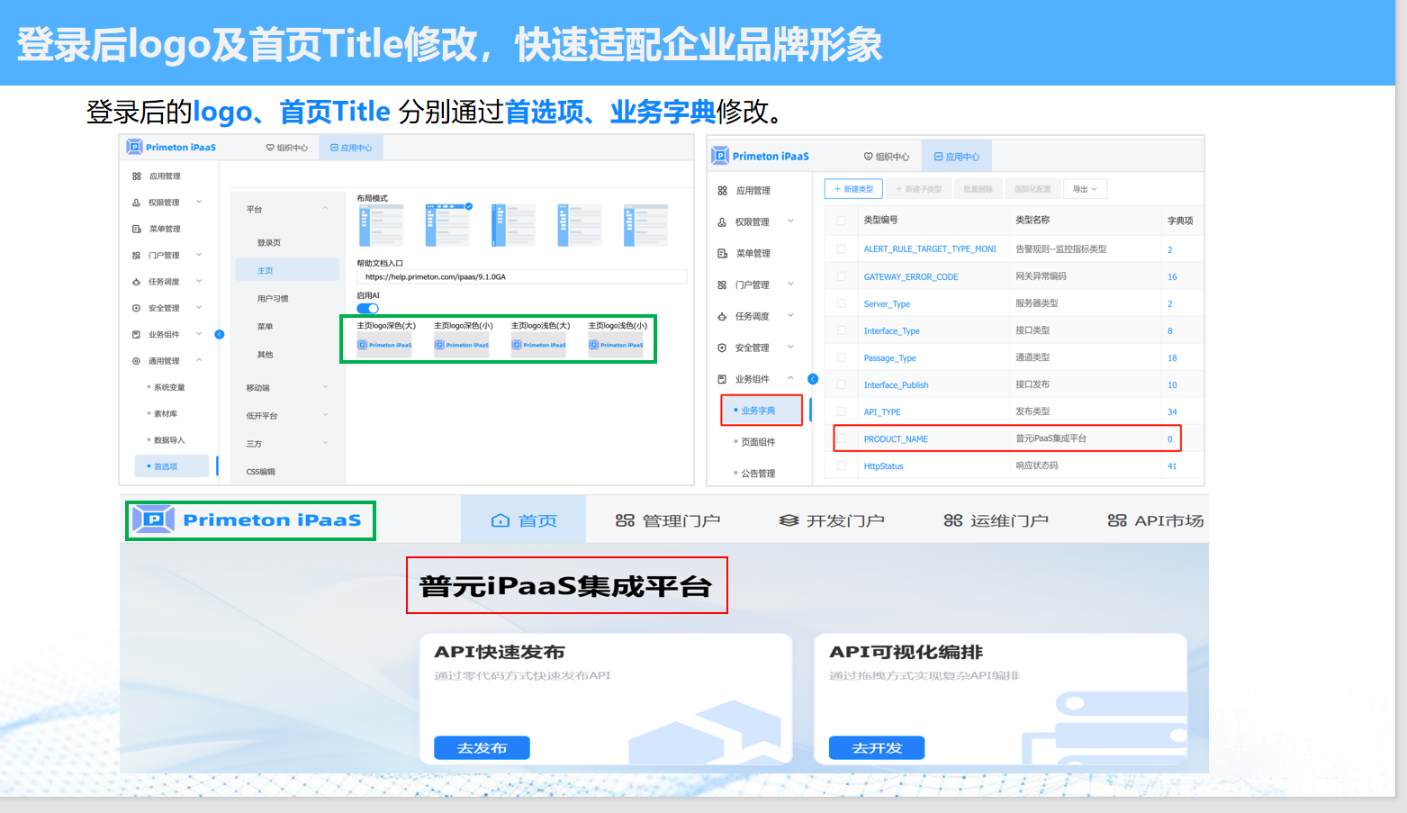Click the blue sidebar collapse arrow beside 业务组件 in the left screenshot
Screen dimensions: 1407x813
point(219,335)
